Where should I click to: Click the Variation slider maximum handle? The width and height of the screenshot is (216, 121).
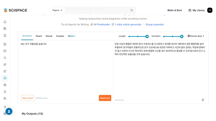point(182,36)
